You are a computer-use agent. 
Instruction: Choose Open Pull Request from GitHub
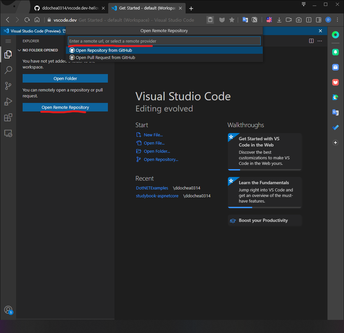[x=164, y=57]
